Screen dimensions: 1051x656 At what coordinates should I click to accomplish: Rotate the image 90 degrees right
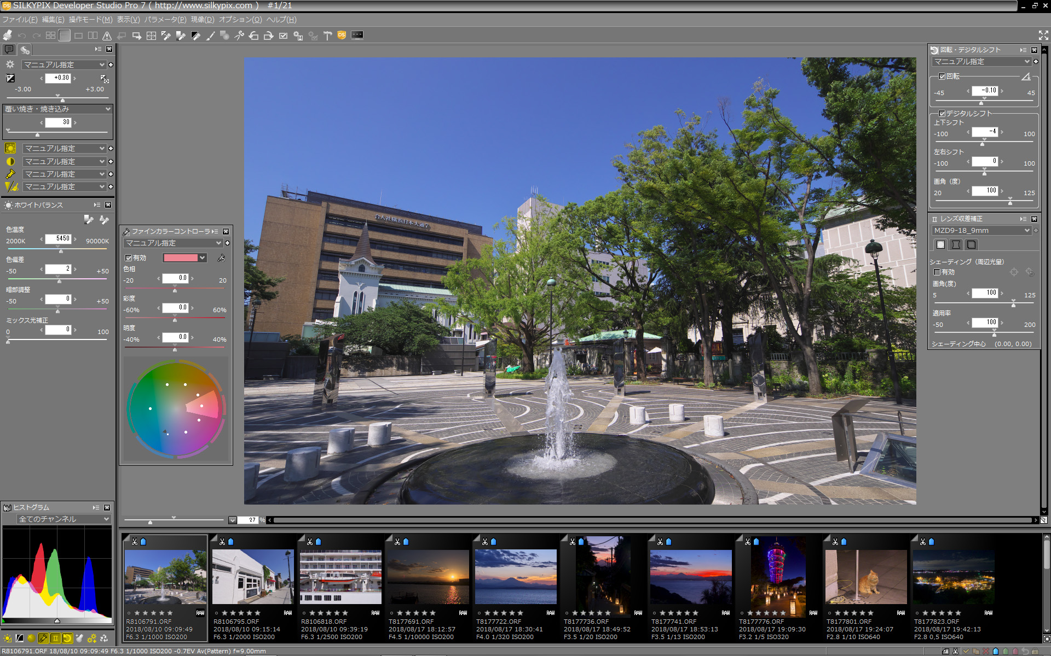click(268, 36)
